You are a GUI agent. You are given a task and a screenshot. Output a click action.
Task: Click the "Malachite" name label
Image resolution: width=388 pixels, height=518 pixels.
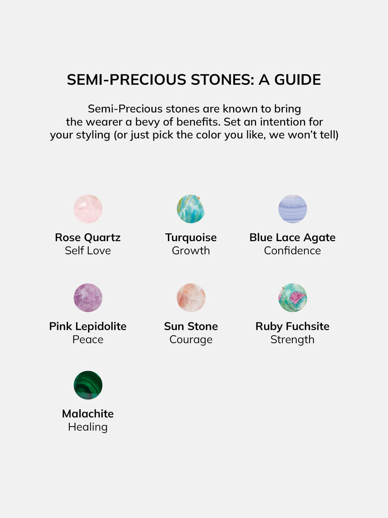tap(88, 414)
